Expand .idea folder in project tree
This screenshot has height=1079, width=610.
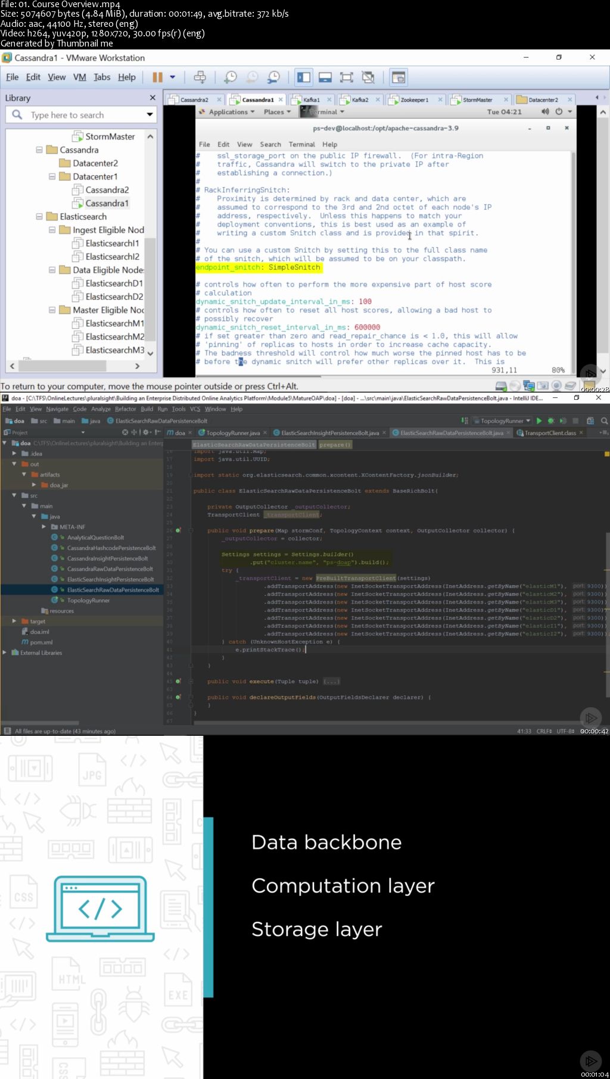(x=14, y=453)
